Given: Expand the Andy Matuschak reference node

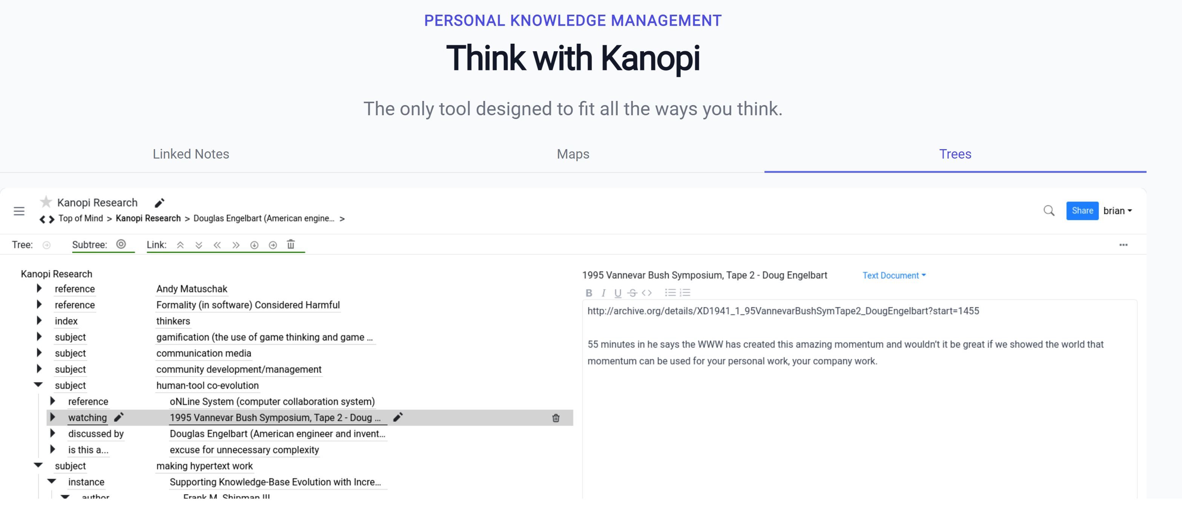Looking at the screenshot, I should pyautogui.click(x=39, y=288).
